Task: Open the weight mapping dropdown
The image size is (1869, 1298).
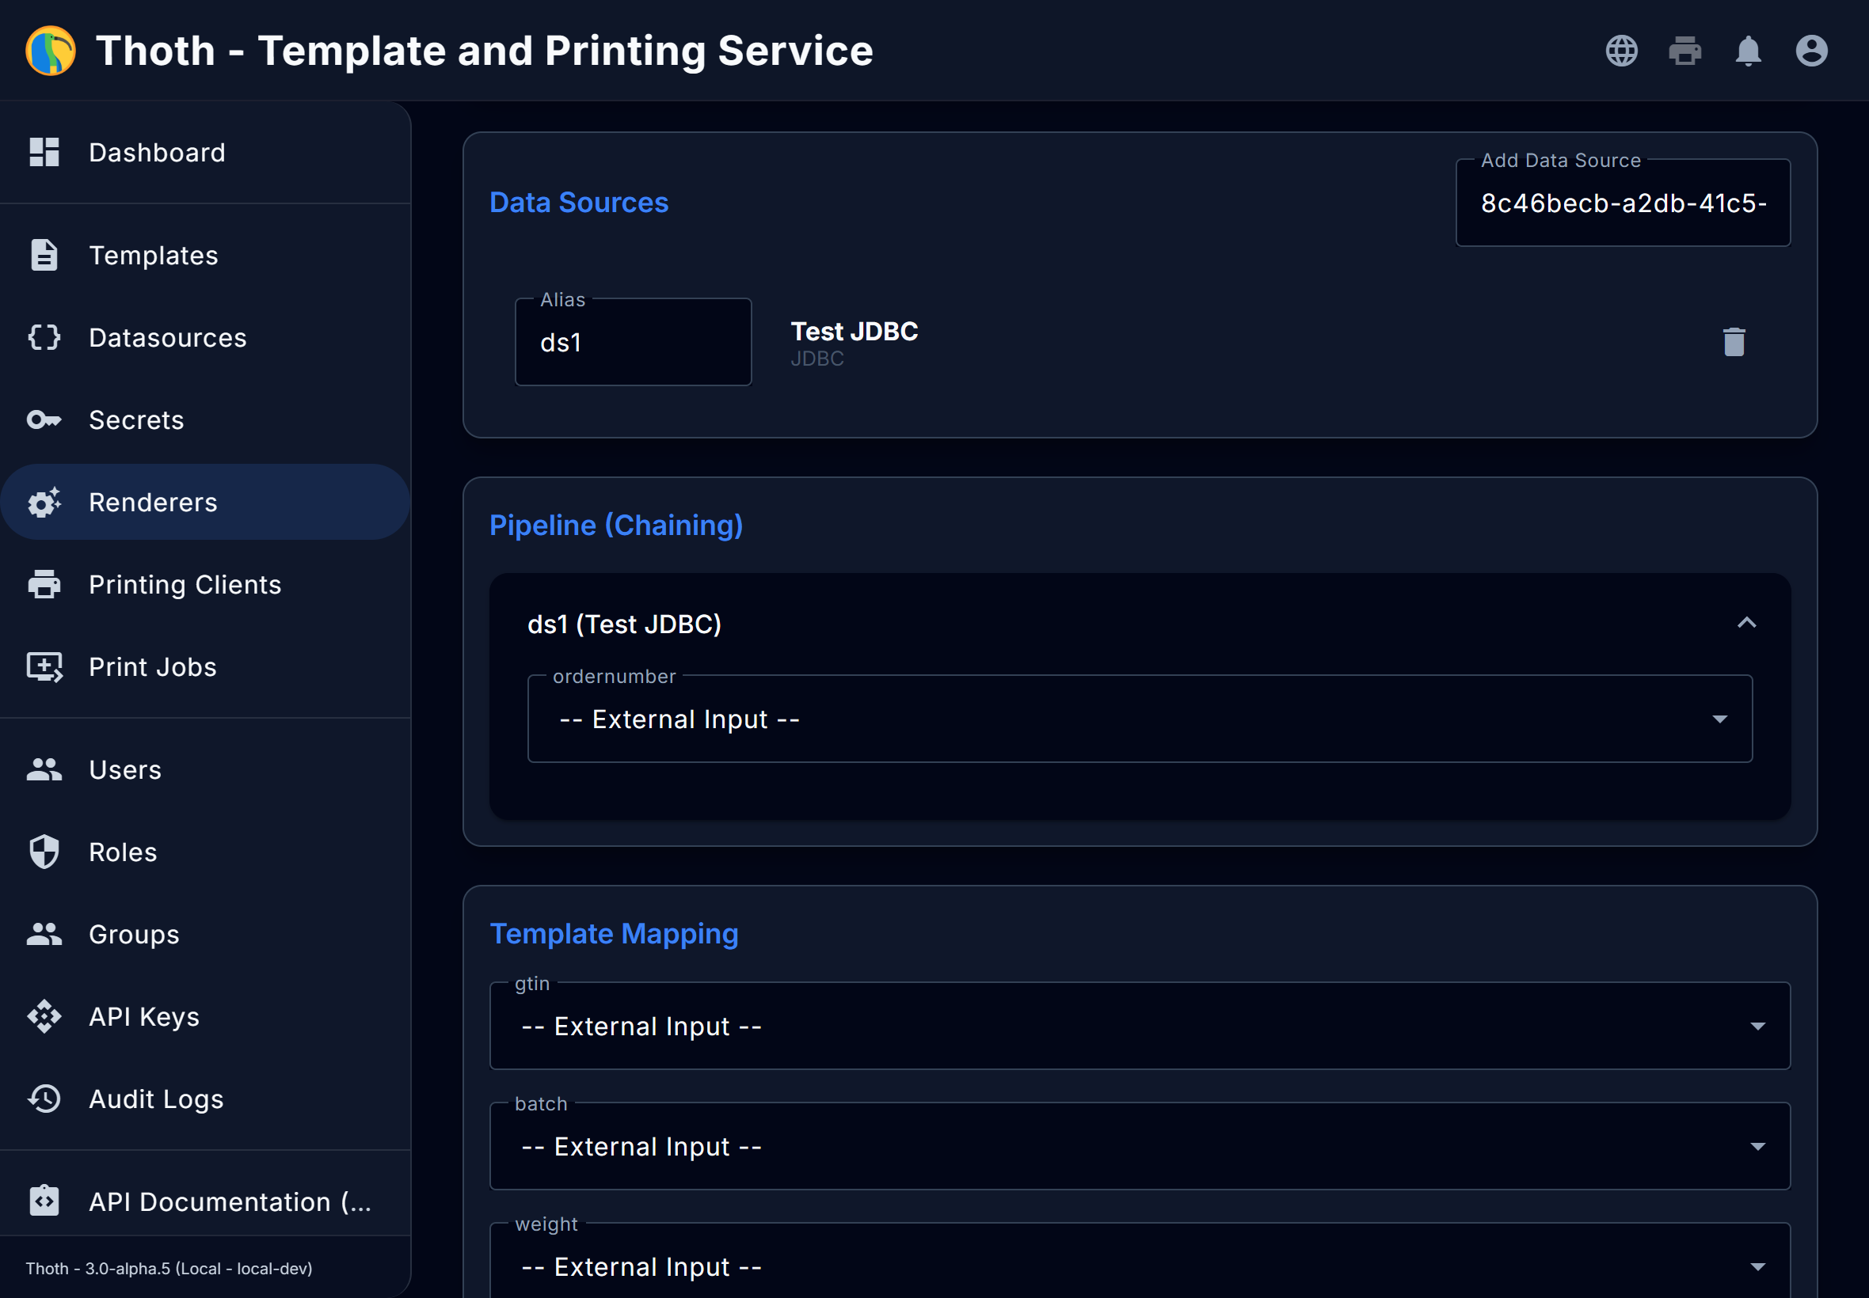Action: click(x=1139, y=1261)
